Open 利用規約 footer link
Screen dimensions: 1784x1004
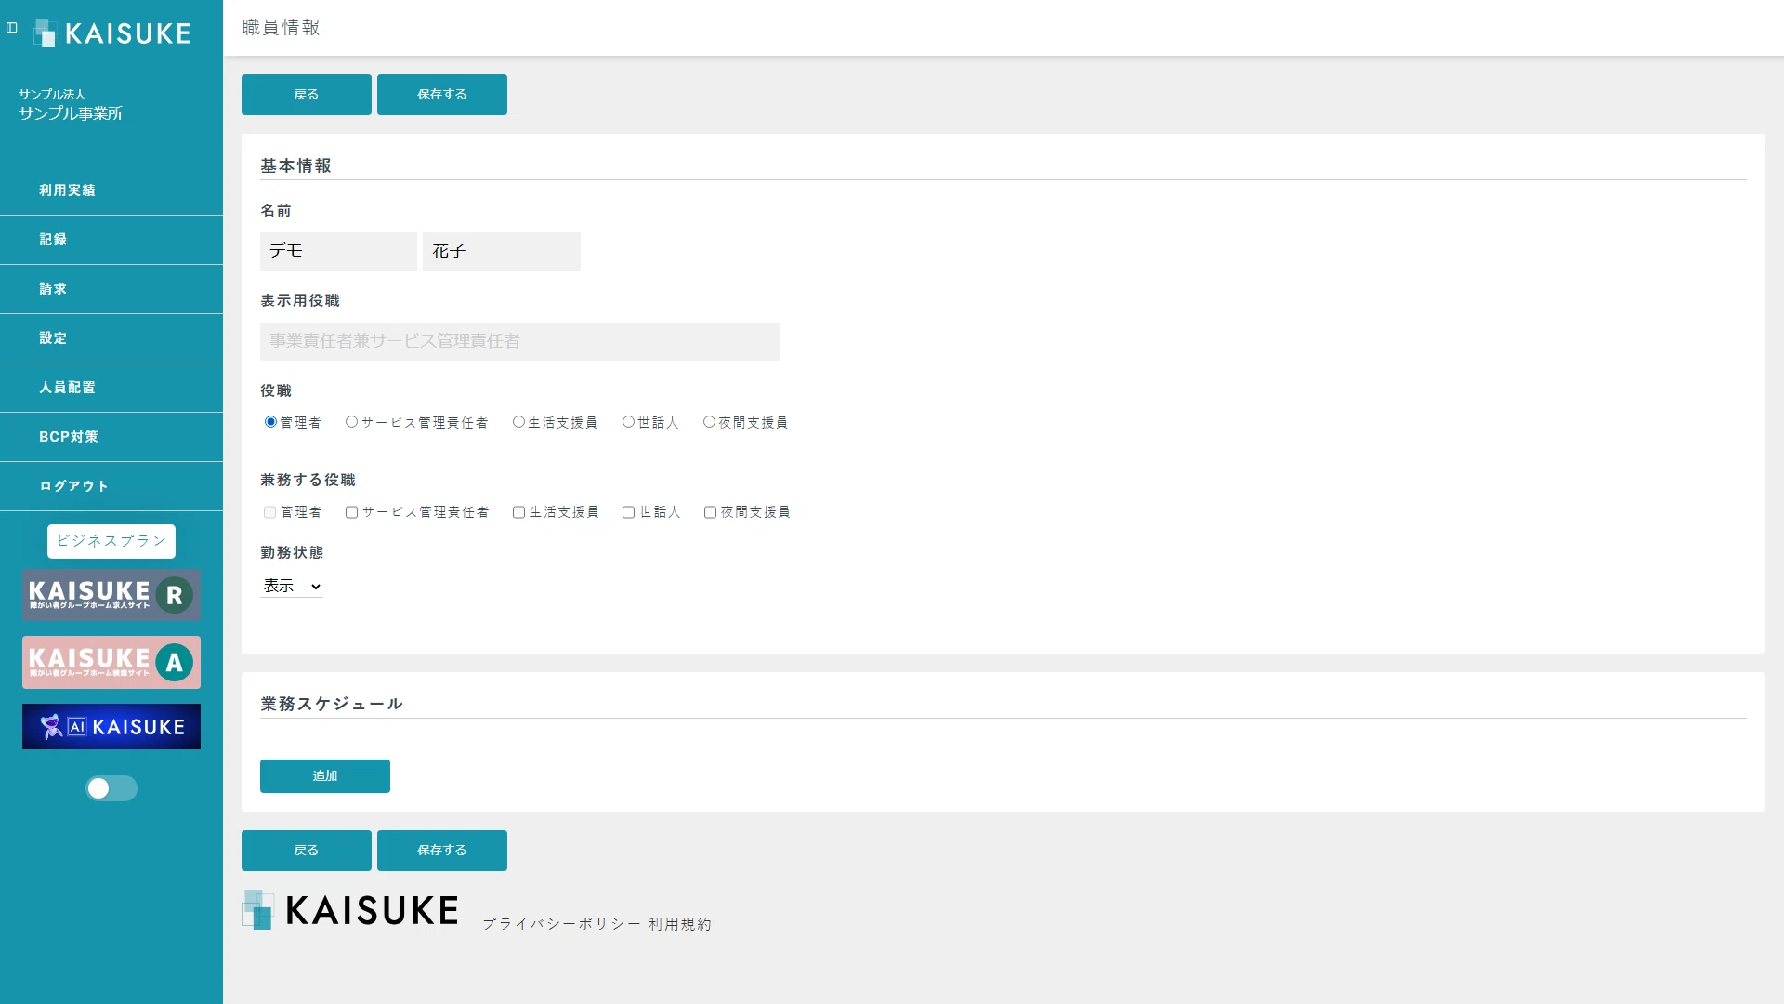(680, 924)
